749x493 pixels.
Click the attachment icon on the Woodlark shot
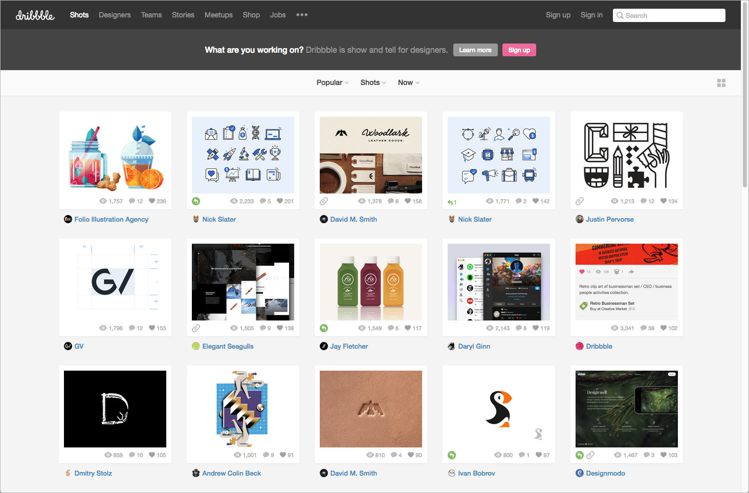(x=324, y=201)
